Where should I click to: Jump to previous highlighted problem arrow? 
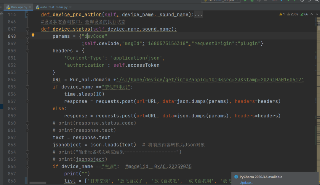pos(312,14)
